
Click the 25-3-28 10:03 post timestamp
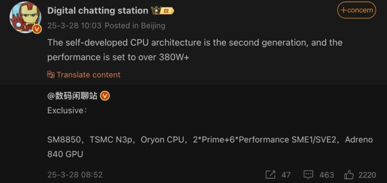(74, 26)
